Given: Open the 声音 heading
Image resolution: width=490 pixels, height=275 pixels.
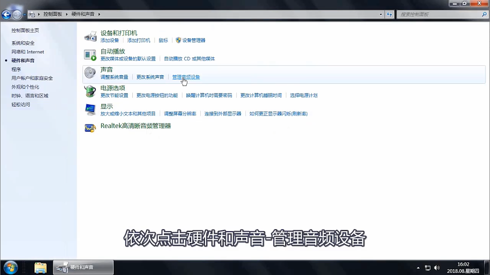Looking at the screenshot, I should [x=107, y=69].
